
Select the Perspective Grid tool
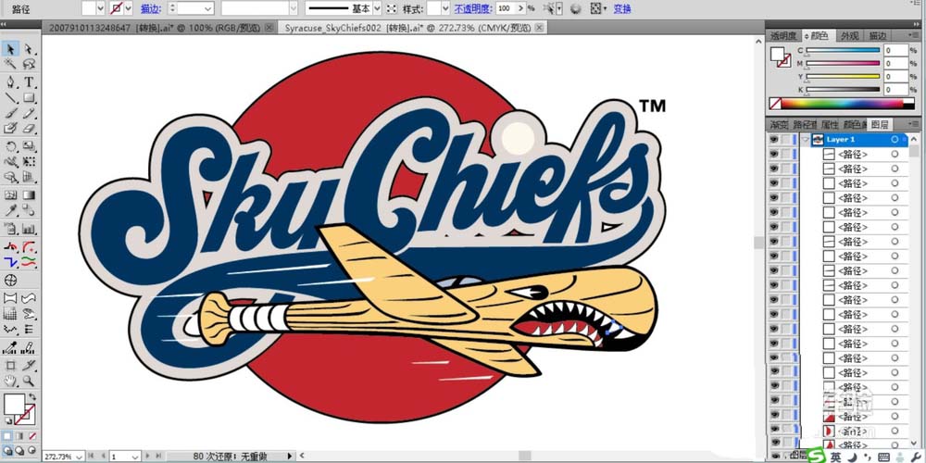tap(29, 177)
